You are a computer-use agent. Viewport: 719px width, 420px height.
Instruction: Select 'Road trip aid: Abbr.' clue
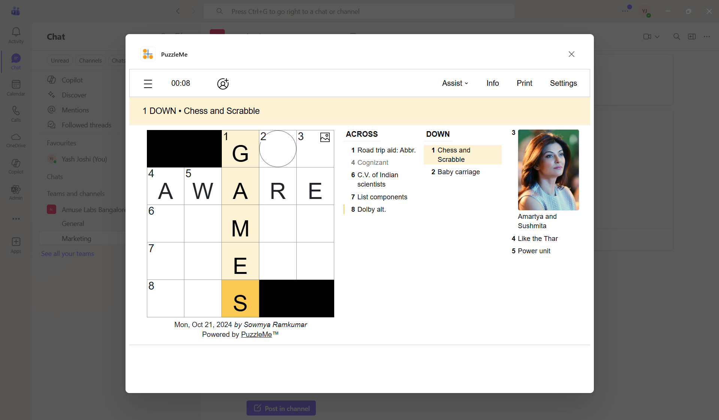(x=386, y=150)
